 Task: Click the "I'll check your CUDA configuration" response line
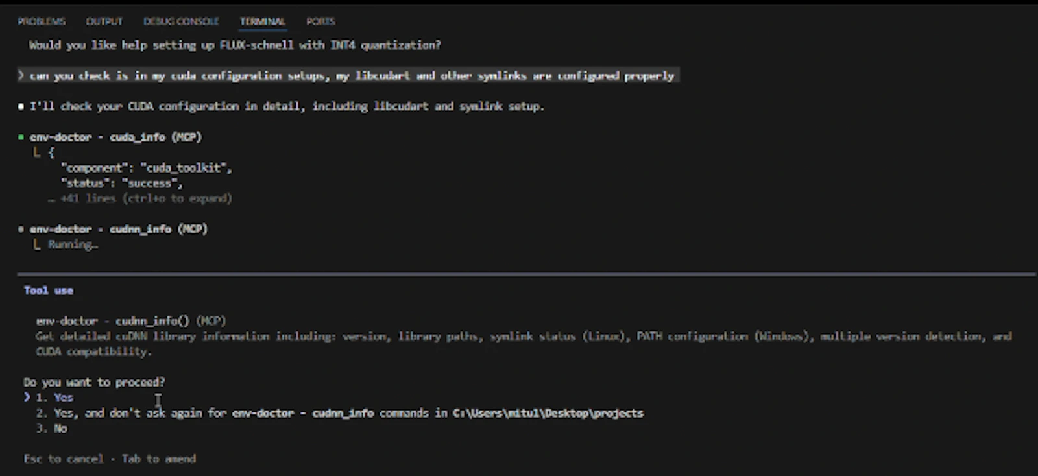click(287, 106)
